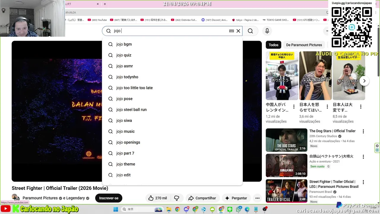Click the Street Fighter video player

point(56,111)
